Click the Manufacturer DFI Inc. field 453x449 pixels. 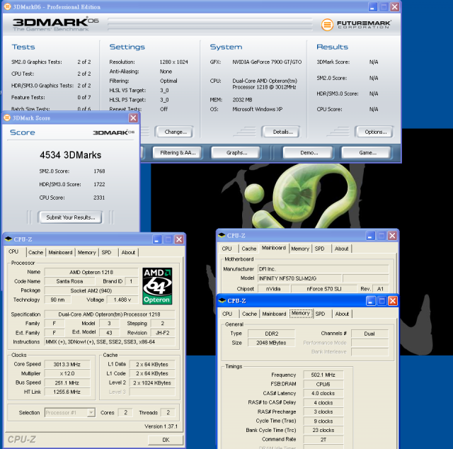tap(323, 269)
